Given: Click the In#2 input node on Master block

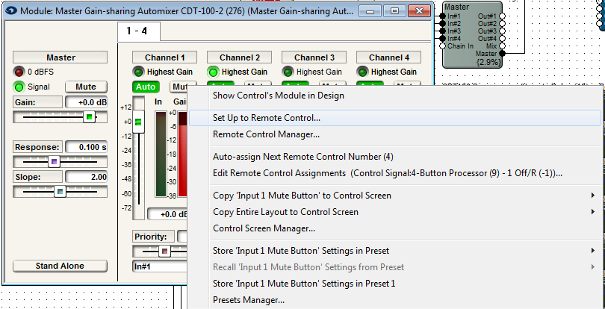Looking at the screenshot, I should tap(443, 24).
